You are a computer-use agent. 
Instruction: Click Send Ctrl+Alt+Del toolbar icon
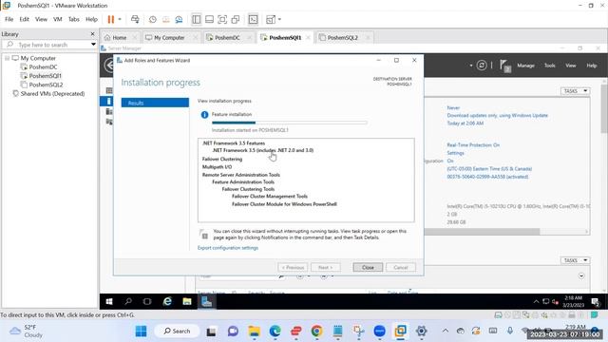point(135,19)
